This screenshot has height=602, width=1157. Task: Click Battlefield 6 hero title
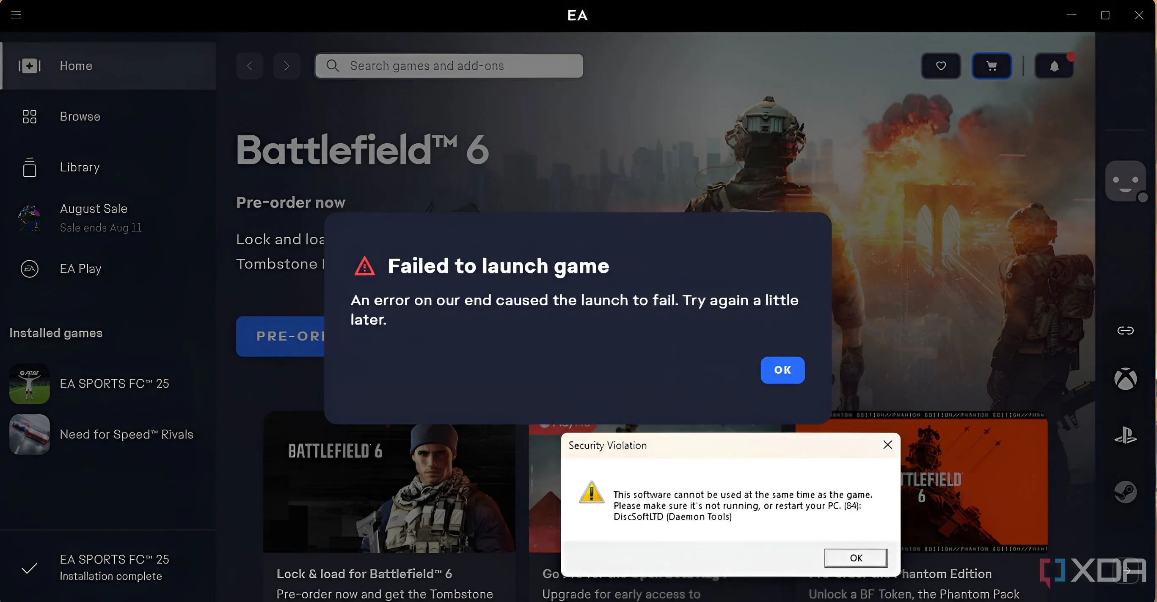click(362, 149)
